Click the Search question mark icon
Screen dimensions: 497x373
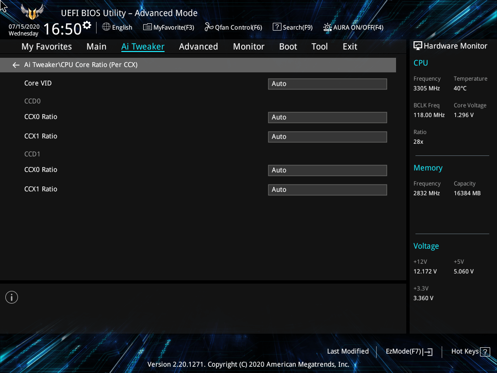[x=277, y=27]
